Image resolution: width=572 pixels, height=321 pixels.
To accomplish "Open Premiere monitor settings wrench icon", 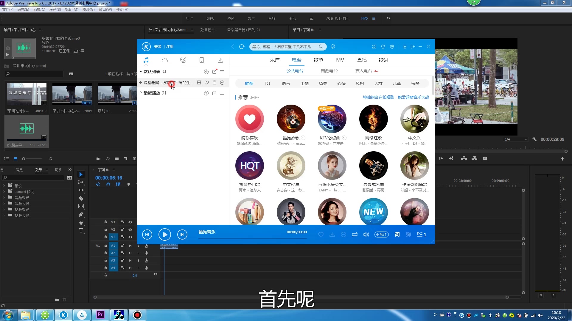I will click(x=534, y=139).
